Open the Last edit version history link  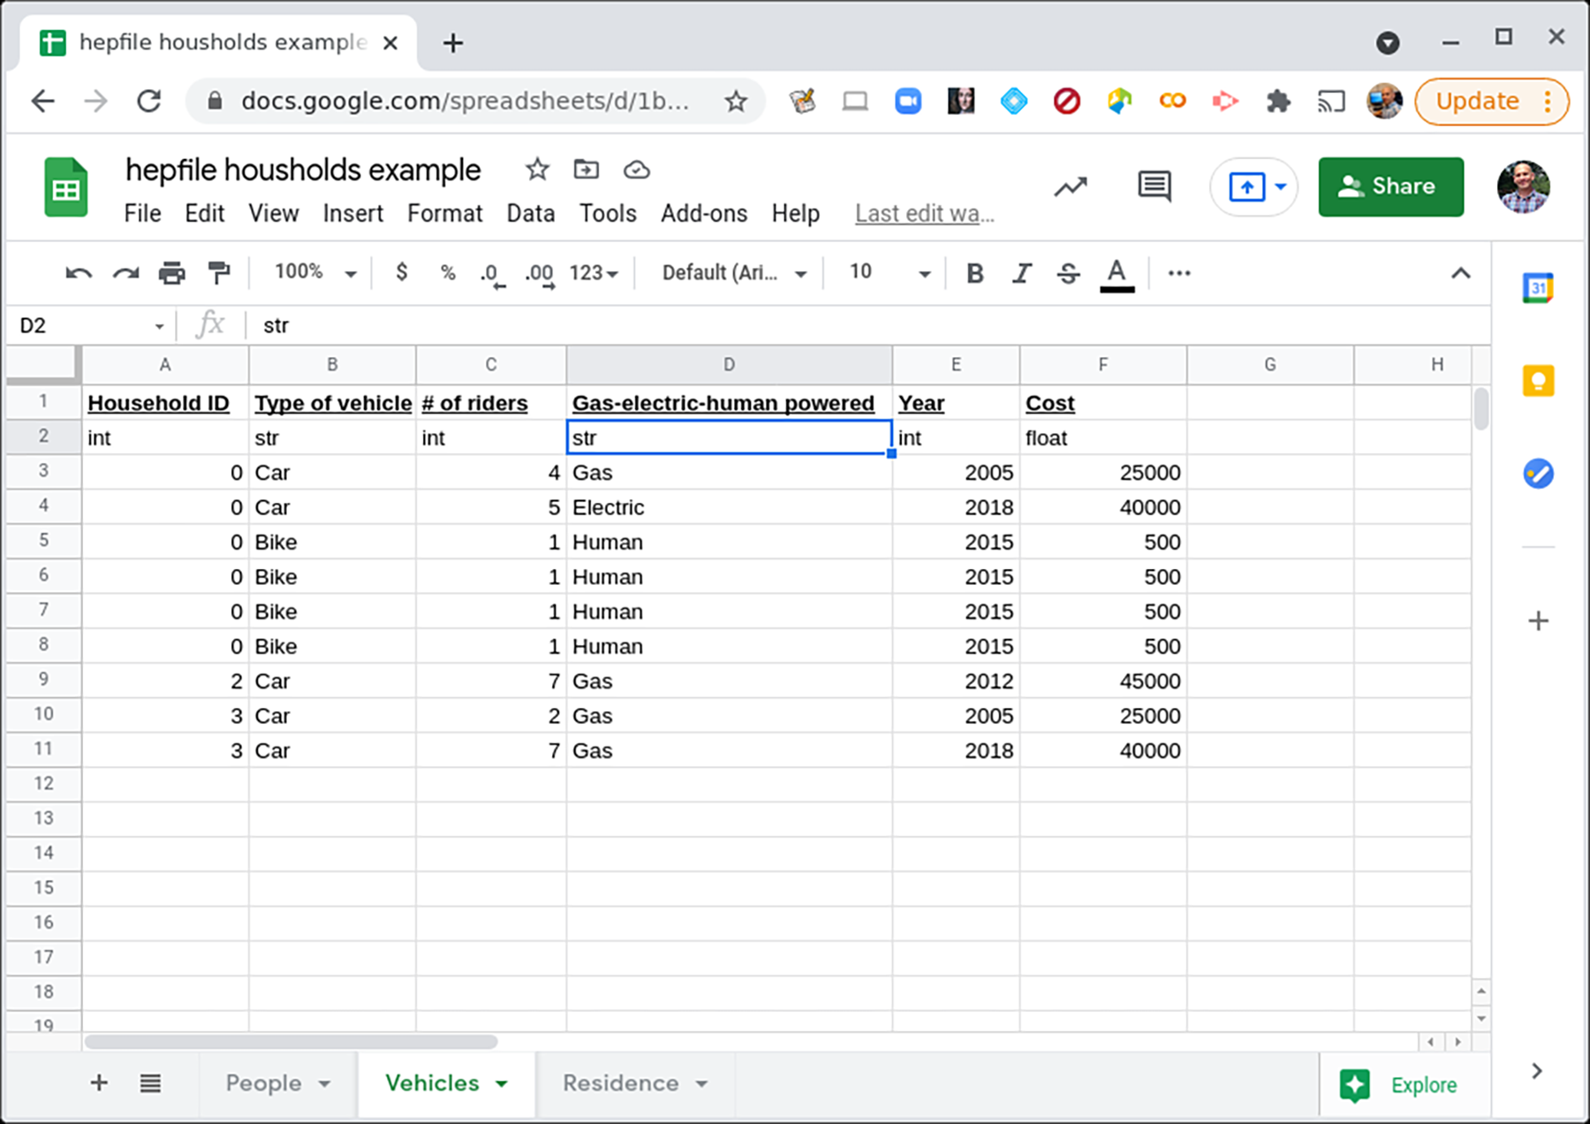tap(924, 214)
